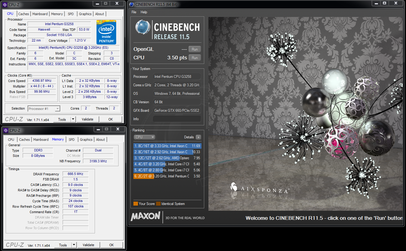This screenshot has width=406, height=251.
Task: Select ranking row 5 Core i7 5.06
Action: coord(167,170)
